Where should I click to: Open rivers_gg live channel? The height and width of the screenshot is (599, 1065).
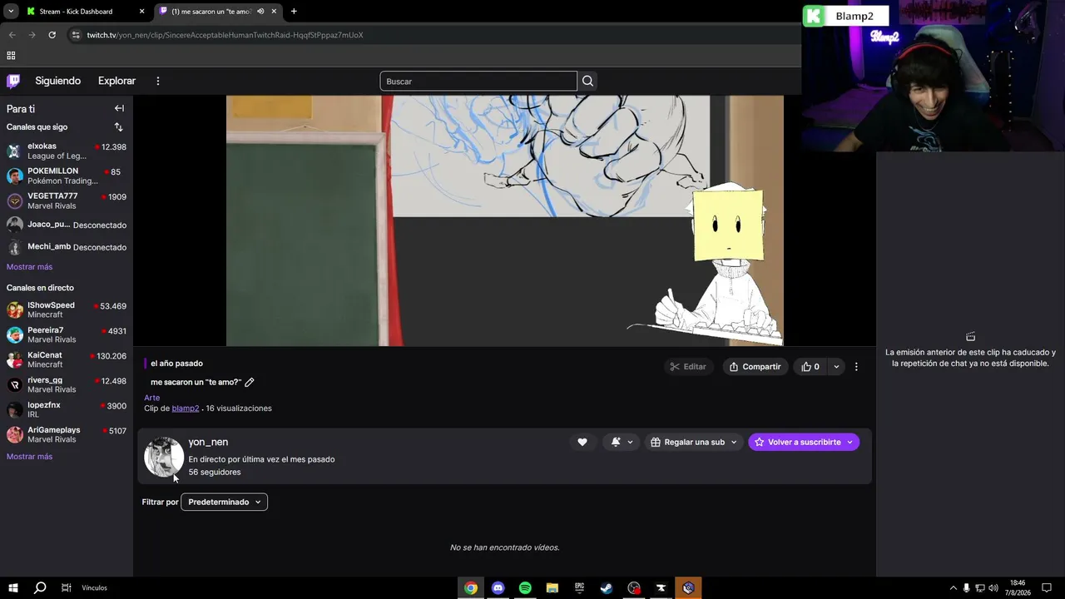(x=67, y=384)
